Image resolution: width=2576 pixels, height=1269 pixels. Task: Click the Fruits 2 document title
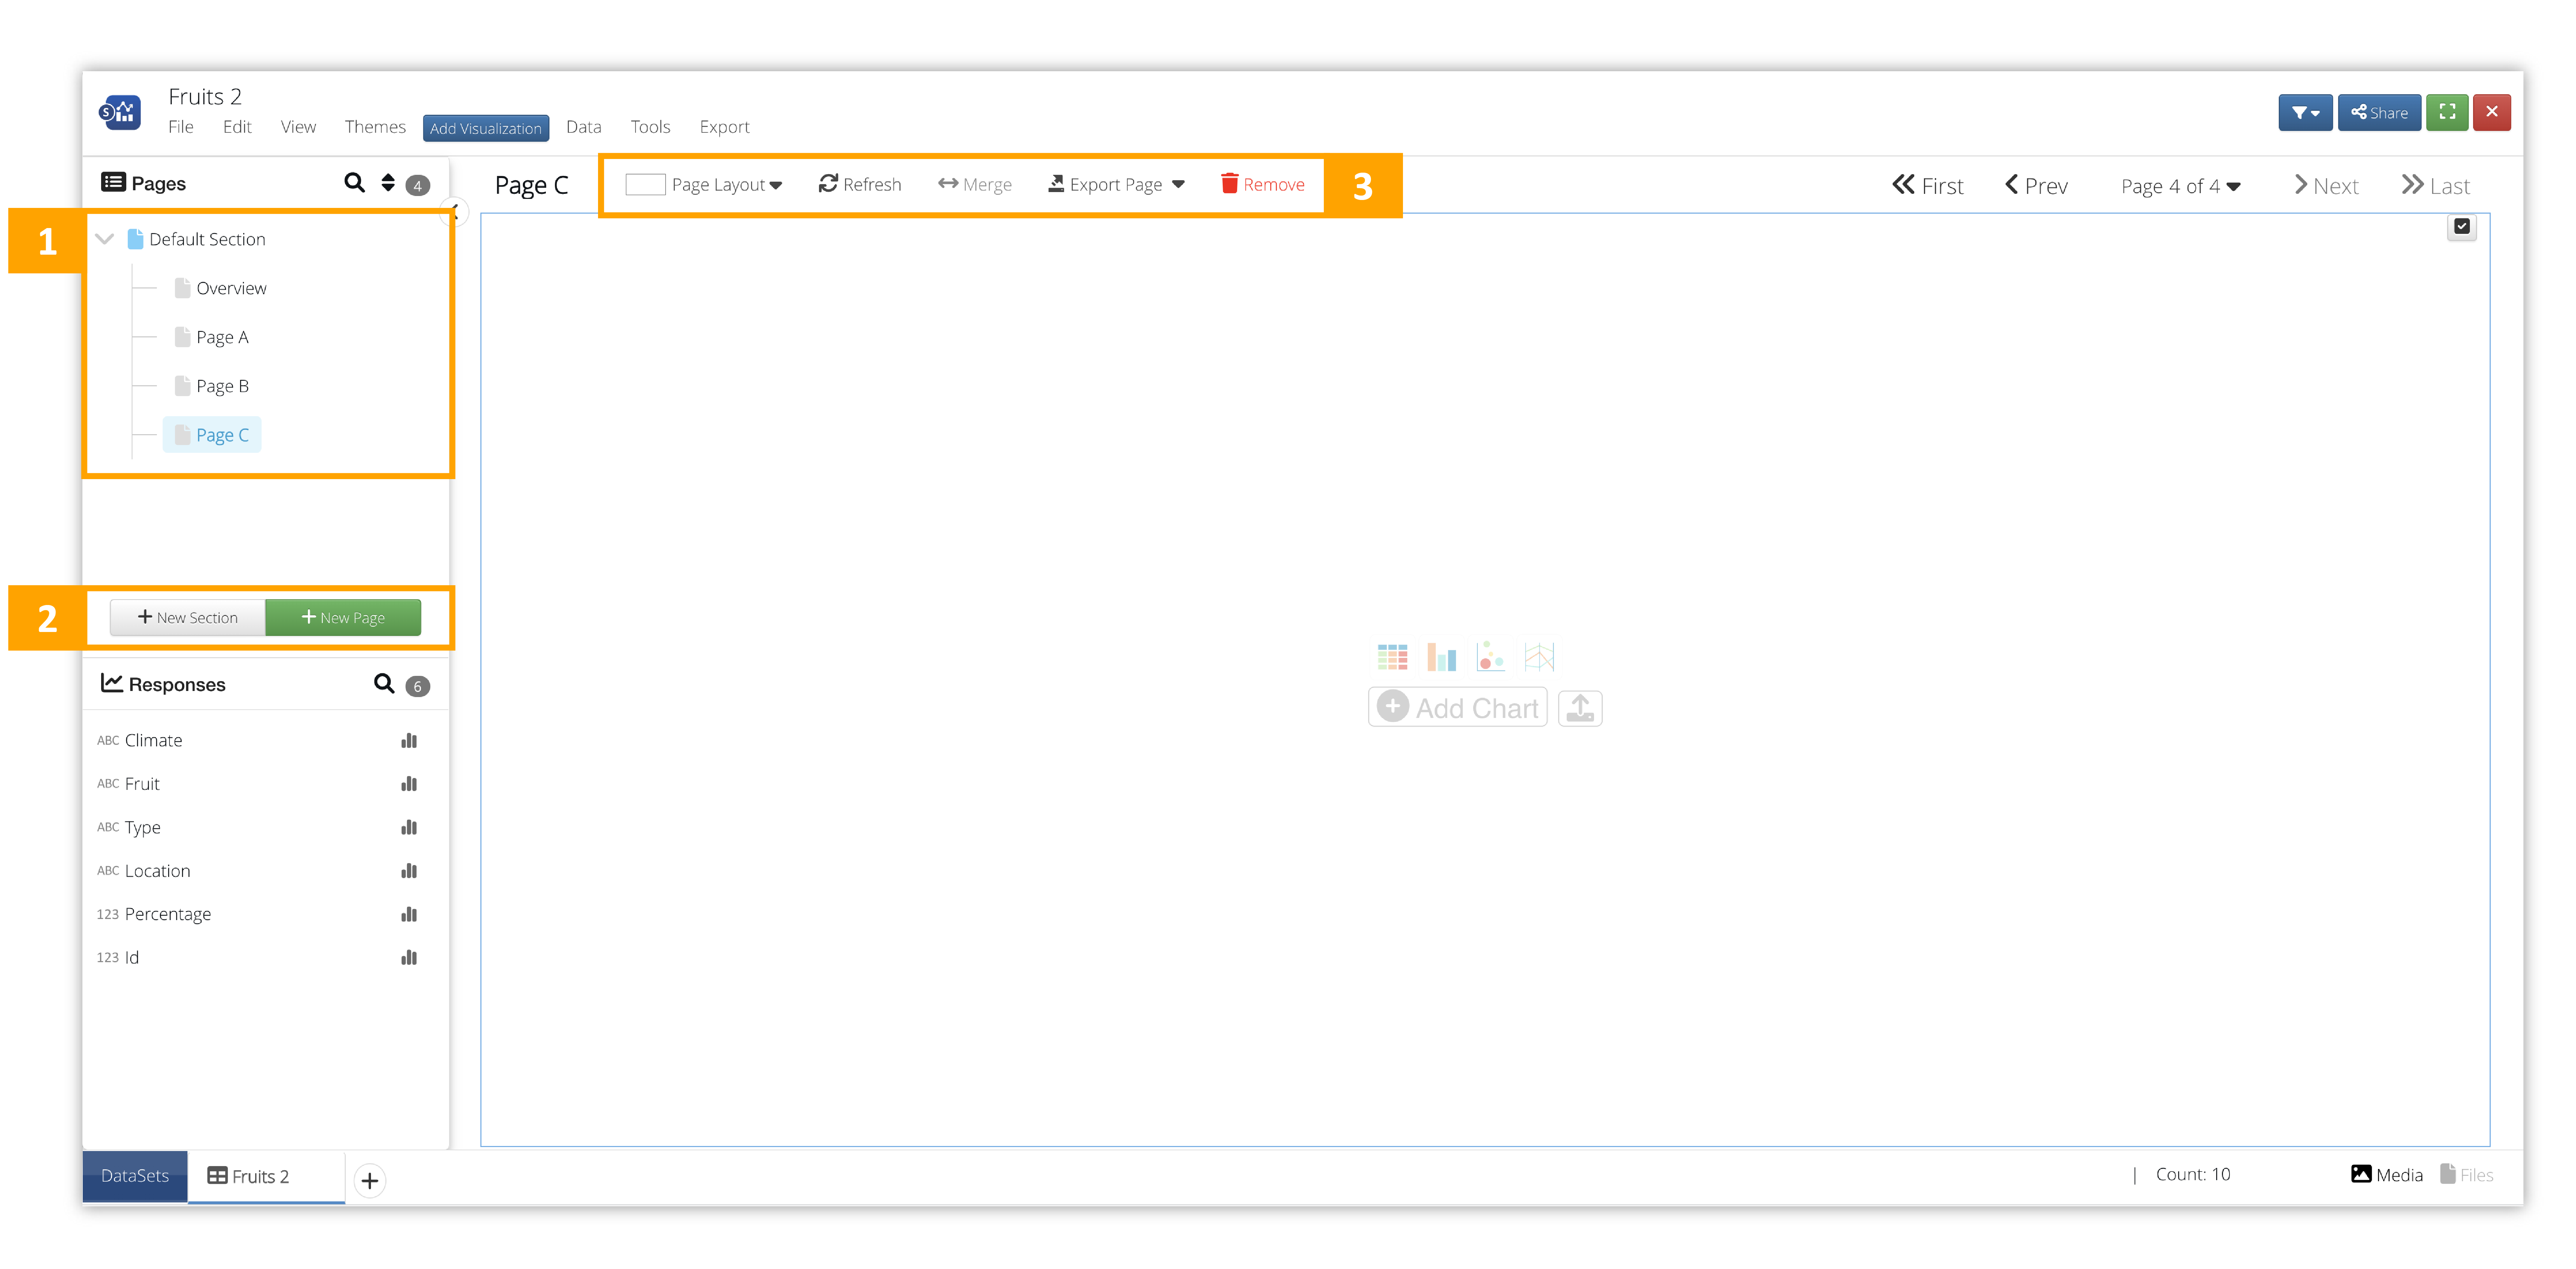[205, 97]
